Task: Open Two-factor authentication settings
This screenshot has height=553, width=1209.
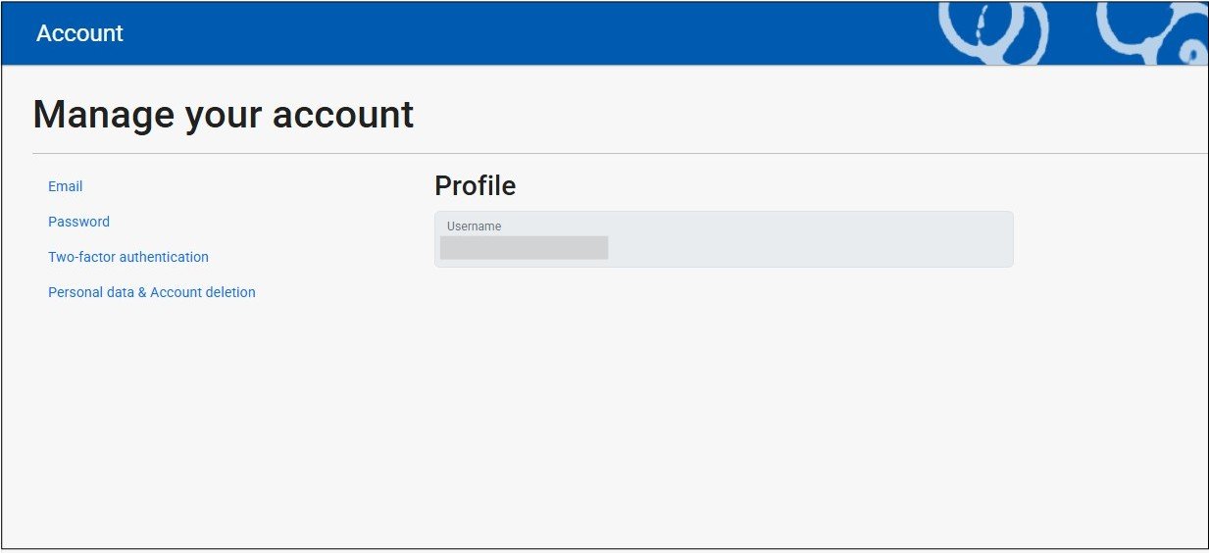Action: coord(128,257)
